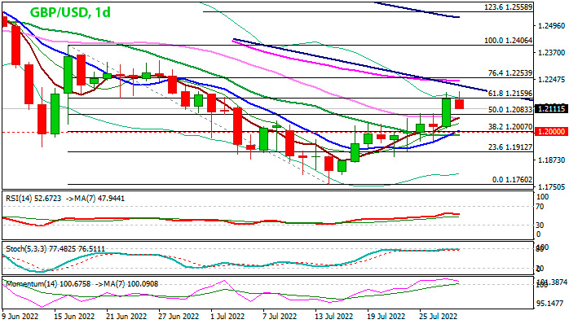Select the 76.4 1.22539 Fibonacci label

coord(510,73)
